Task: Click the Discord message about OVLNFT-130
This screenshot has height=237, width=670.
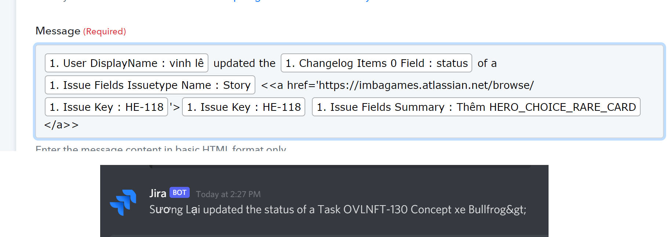Action: pyautogui.click(x=338, y=210)
